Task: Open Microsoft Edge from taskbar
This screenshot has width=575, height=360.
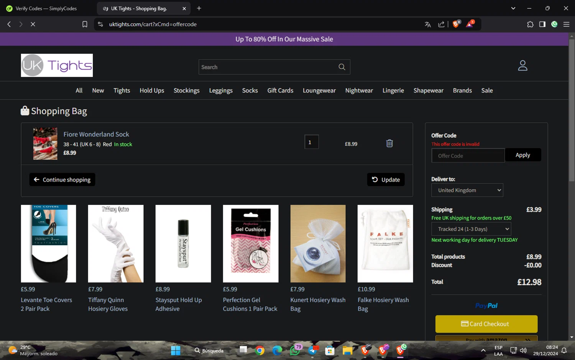Action: tap(277, 350)
